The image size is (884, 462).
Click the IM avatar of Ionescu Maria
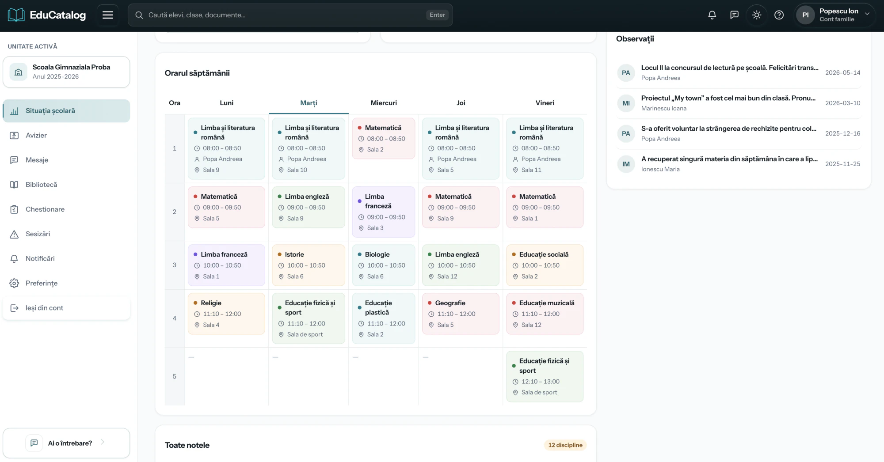626,164
